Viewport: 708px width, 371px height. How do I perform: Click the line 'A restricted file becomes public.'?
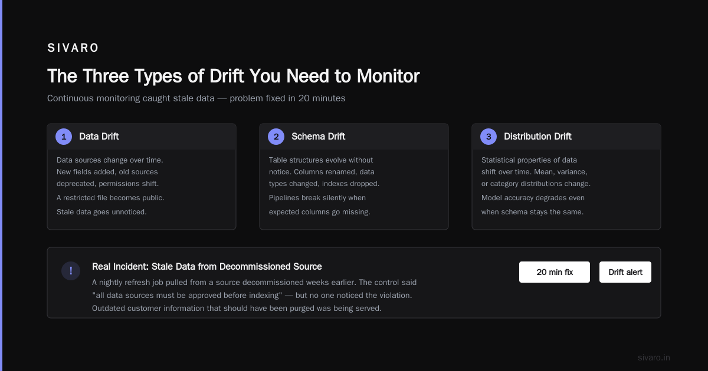click(110, 198)
